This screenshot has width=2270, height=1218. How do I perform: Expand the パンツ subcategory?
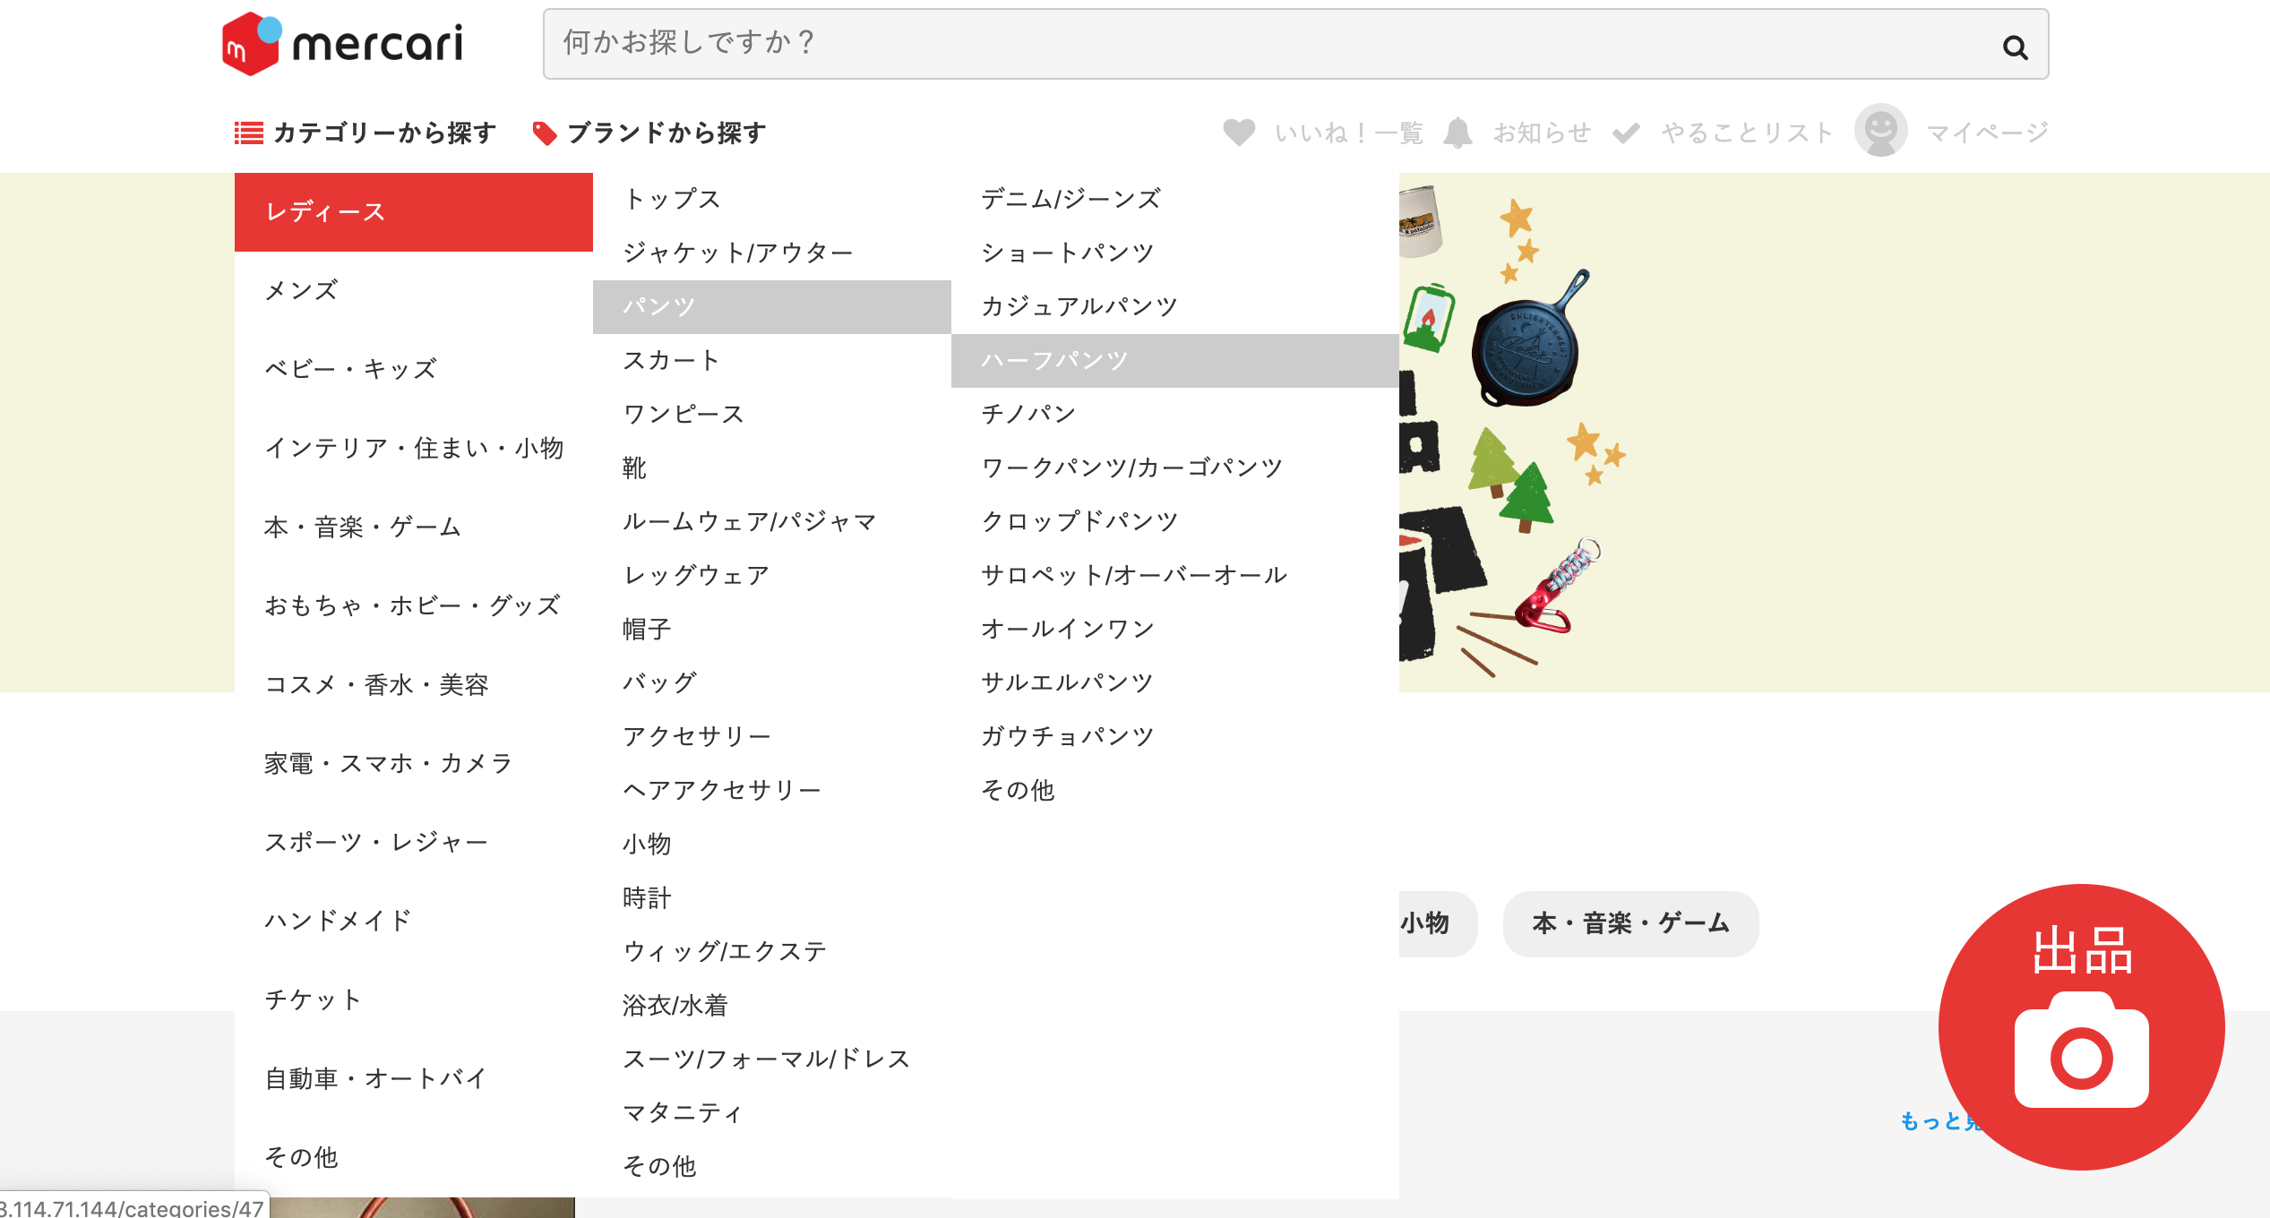[658, 305]
